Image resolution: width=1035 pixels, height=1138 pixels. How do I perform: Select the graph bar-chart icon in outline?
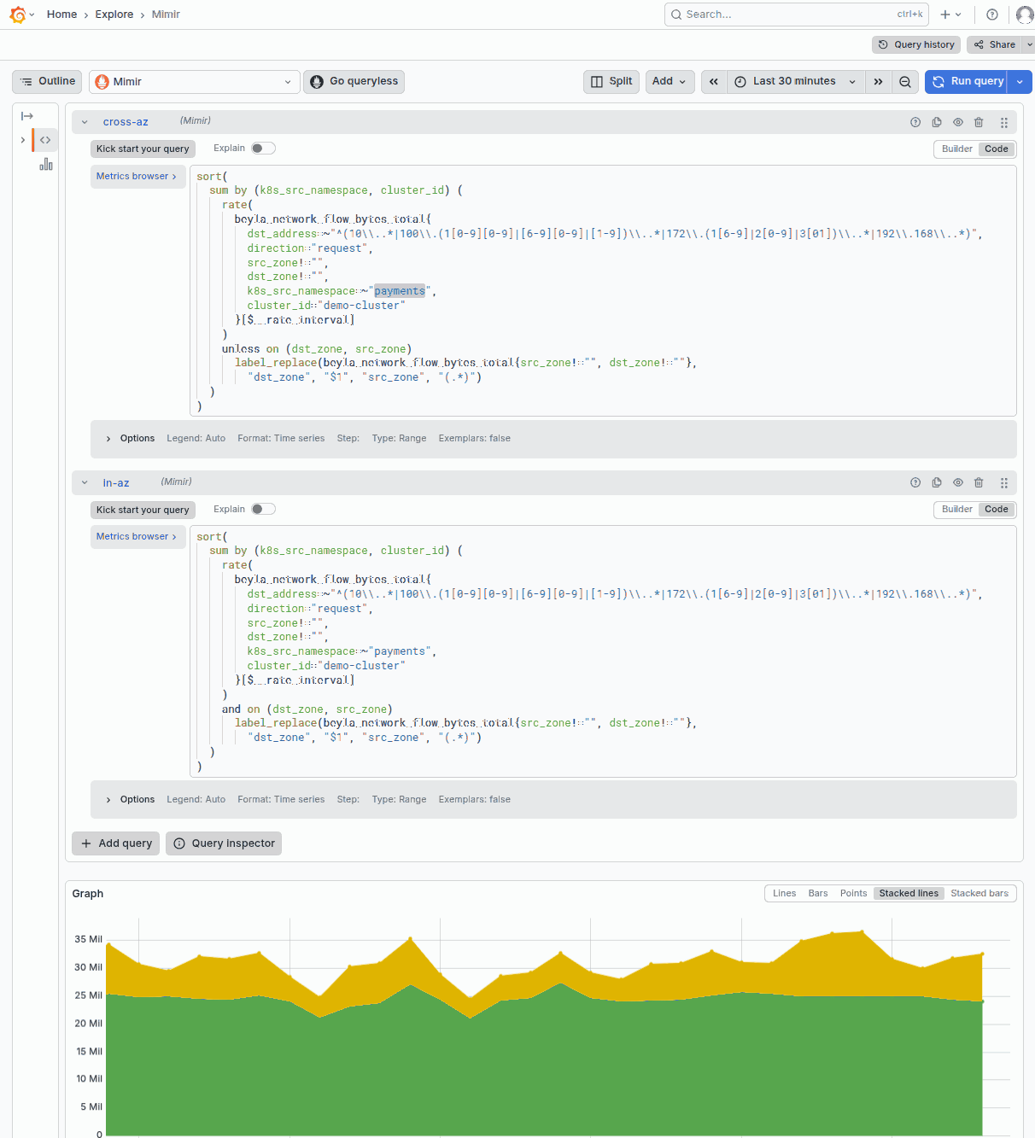46,164
